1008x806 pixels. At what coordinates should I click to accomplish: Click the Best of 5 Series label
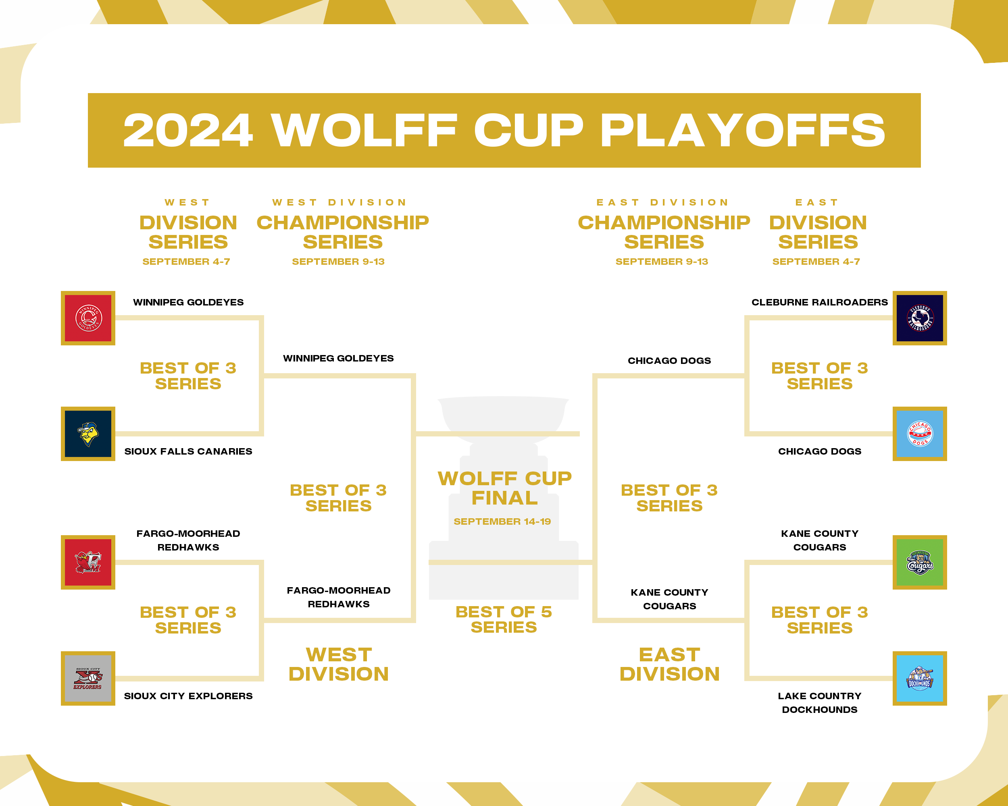(x=504, y=619)
